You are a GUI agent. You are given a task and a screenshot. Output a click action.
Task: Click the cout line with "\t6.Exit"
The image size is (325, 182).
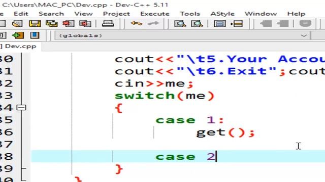pyautogui.click(x=220, y=71)
